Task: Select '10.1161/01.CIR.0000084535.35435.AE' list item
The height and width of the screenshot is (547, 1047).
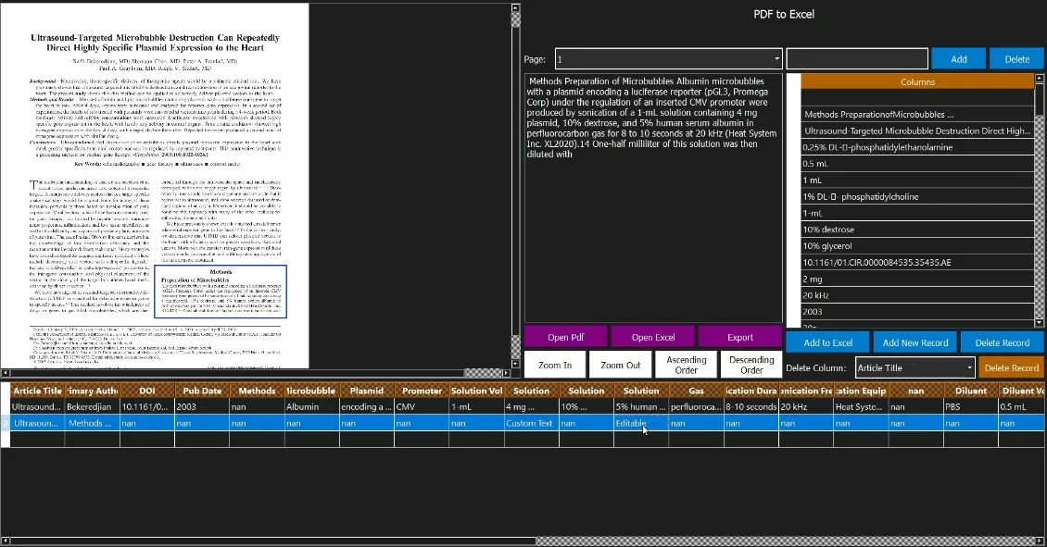Action: [x=917, y=262]
